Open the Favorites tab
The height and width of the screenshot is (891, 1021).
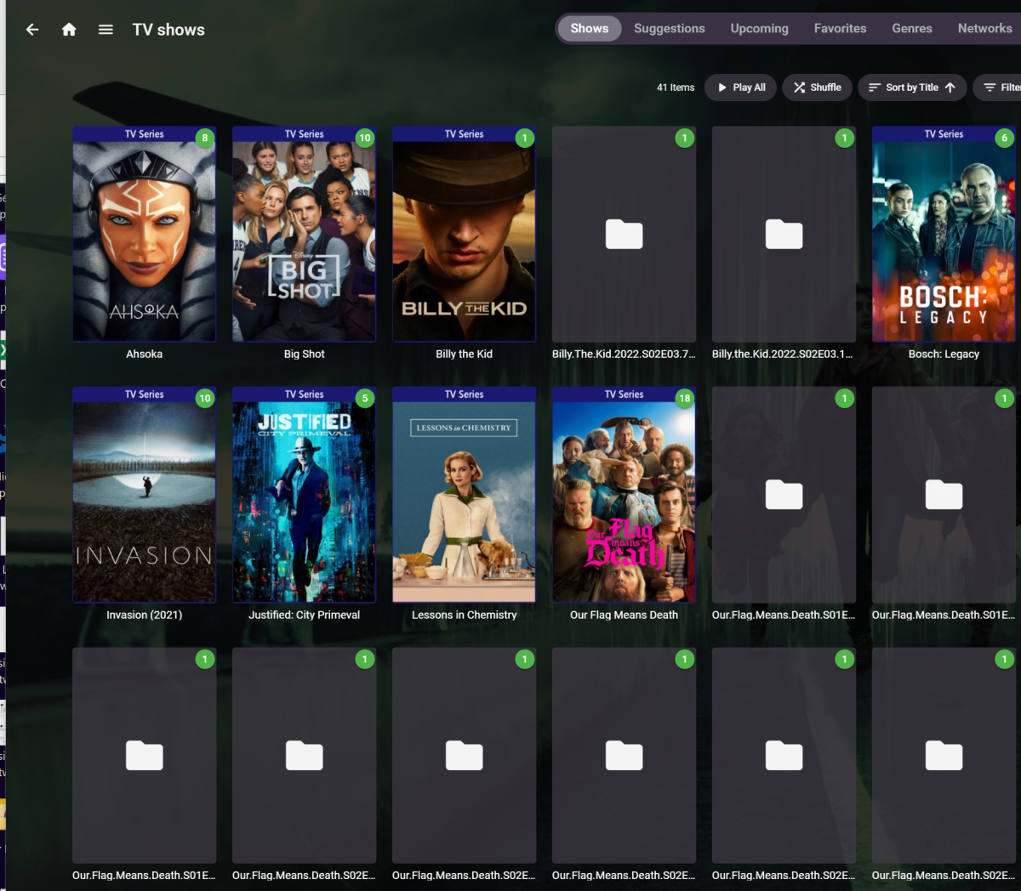coord(840,28)
